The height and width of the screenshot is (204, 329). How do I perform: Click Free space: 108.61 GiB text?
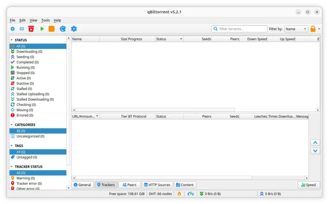pyautogui.click(x=127, y=194)
